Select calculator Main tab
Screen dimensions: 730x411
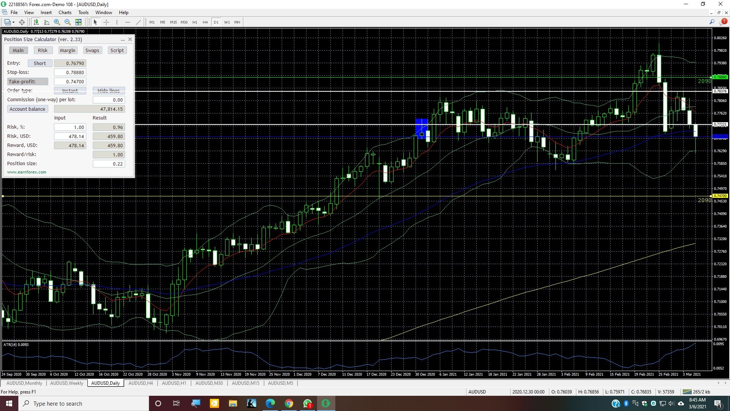click(x=18, y=50)
